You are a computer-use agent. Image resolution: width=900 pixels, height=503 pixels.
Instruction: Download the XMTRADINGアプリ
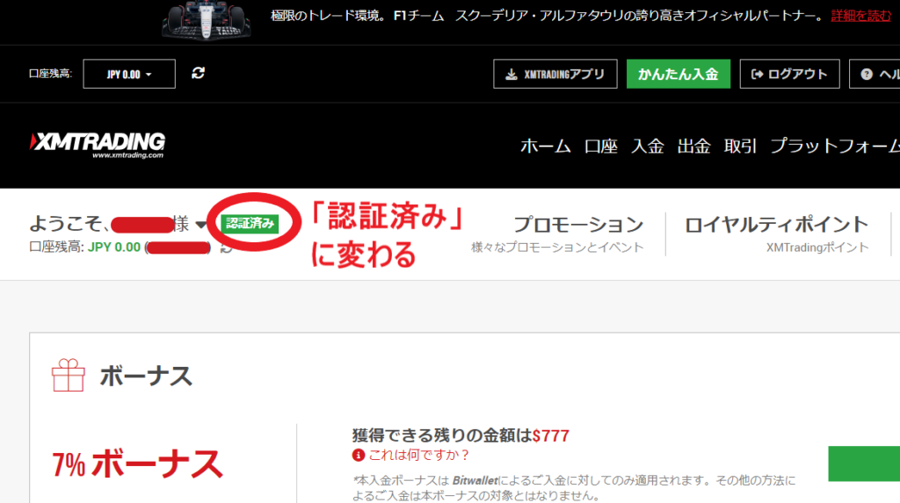tap(555, 75)
